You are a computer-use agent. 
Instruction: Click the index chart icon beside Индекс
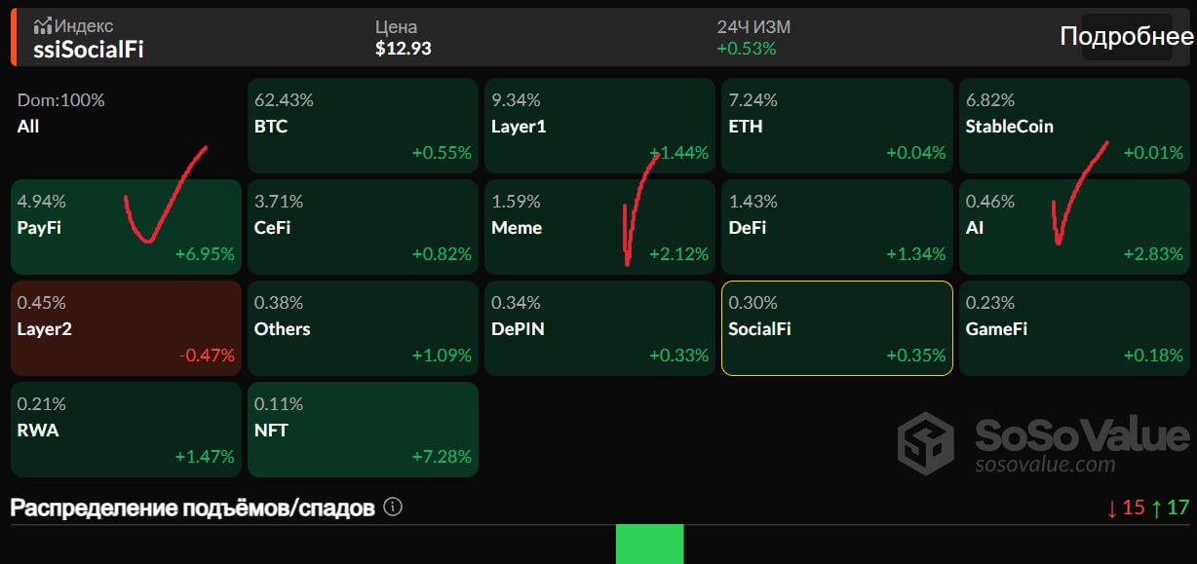tap(42, 25)
